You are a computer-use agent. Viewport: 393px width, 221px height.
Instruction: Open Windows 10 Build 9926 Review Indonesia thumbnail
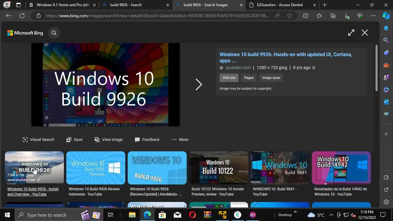tap(96, 168)
